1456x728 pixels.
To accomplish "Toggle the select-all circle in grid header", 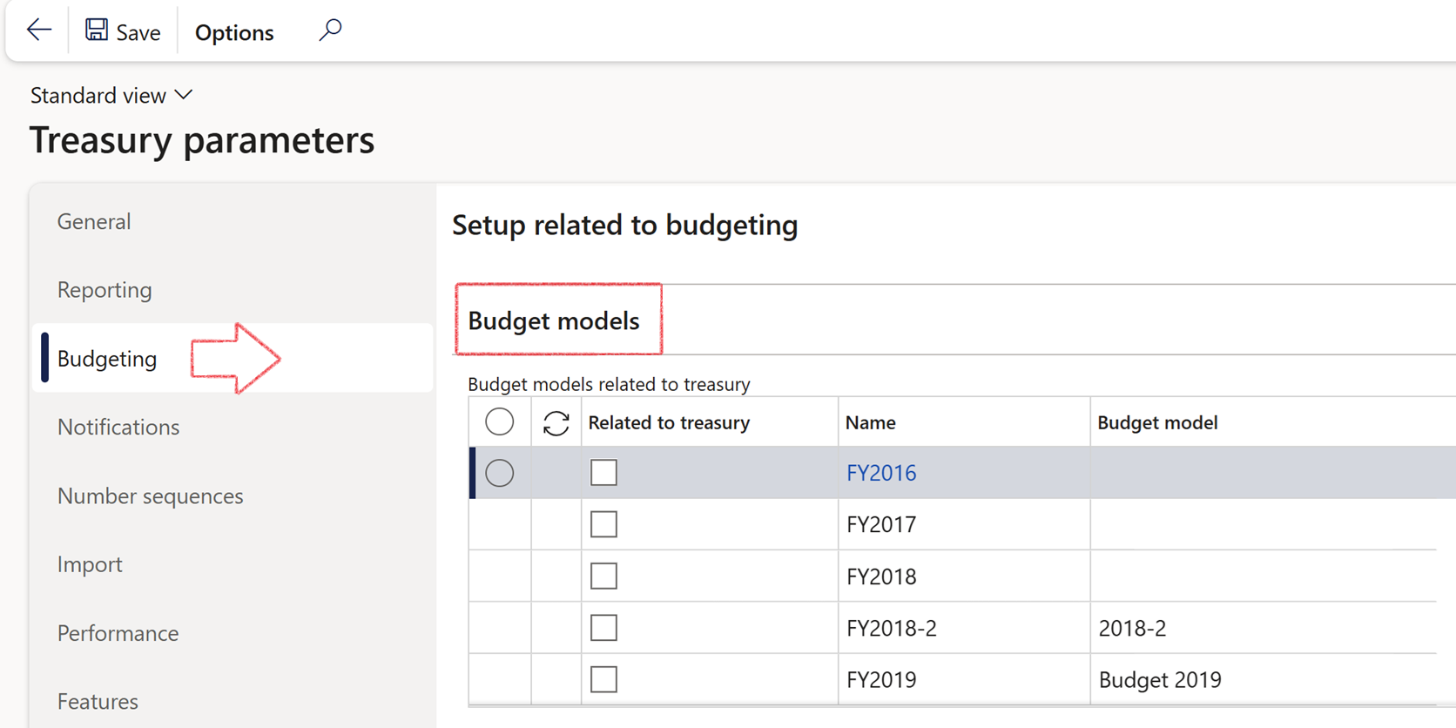I will click(499, 422).
